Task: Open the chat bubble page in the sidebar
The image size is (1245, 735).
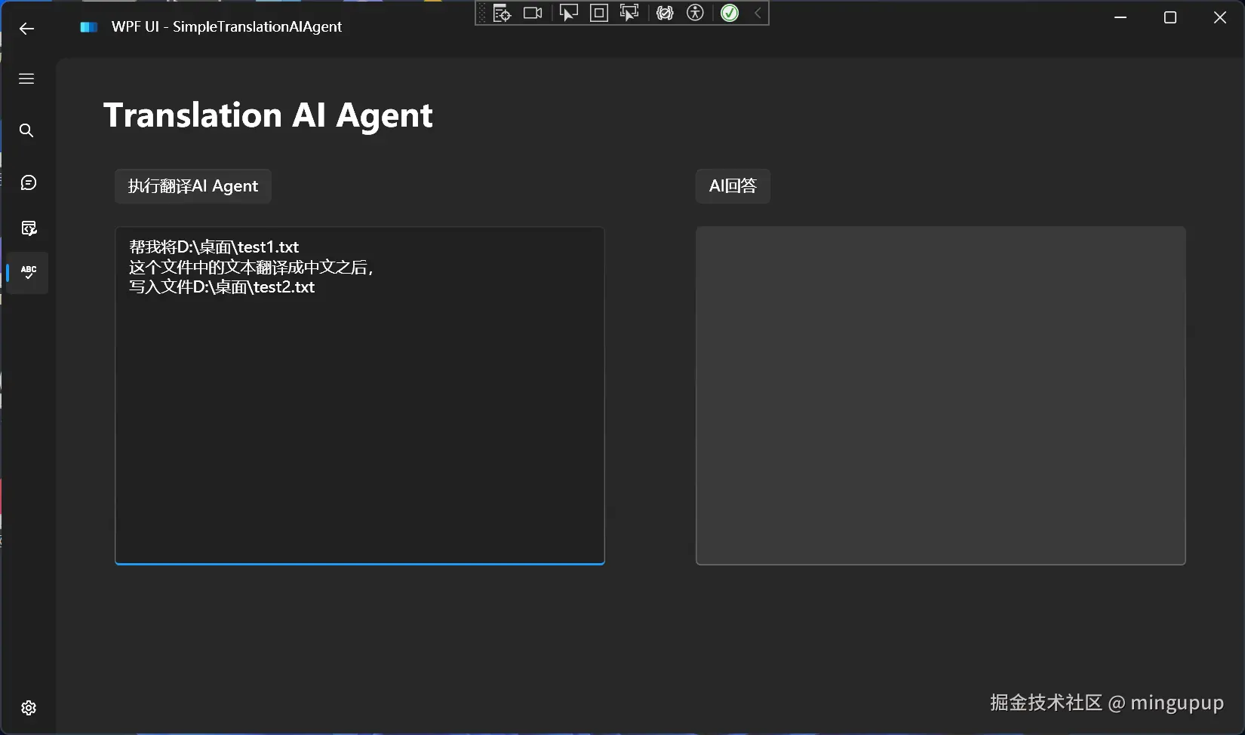Action: pos(29,182)
